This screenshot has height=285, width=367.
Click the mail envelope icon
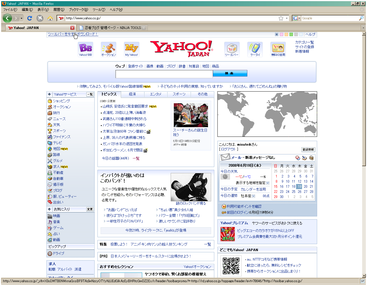[225, 157]
